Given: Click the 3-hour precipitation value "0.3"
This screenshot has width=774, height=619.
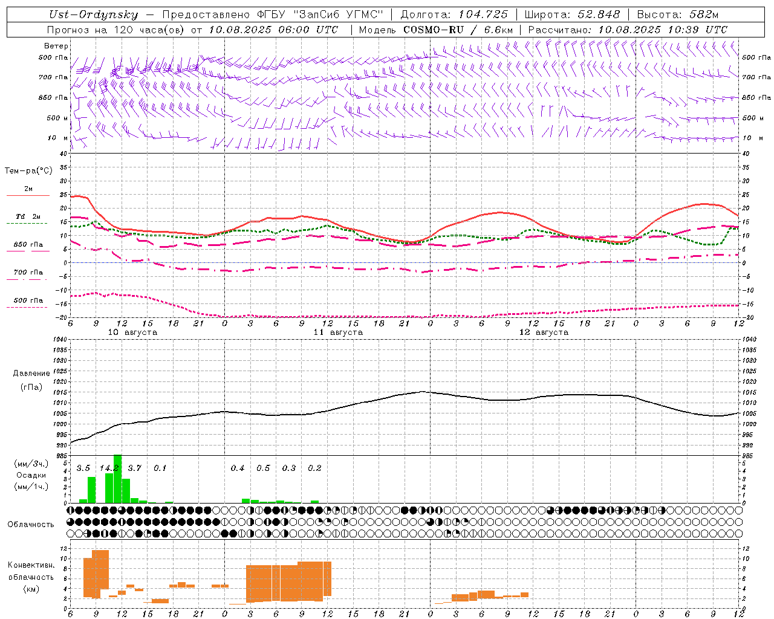Looking at the screenshot, I should pos(289,468).
